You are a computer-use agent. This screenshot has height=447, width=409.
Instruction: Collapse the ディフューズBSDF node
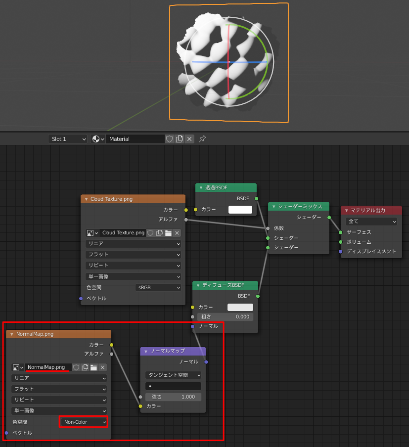pyautogui.click(x=198, y=285)
